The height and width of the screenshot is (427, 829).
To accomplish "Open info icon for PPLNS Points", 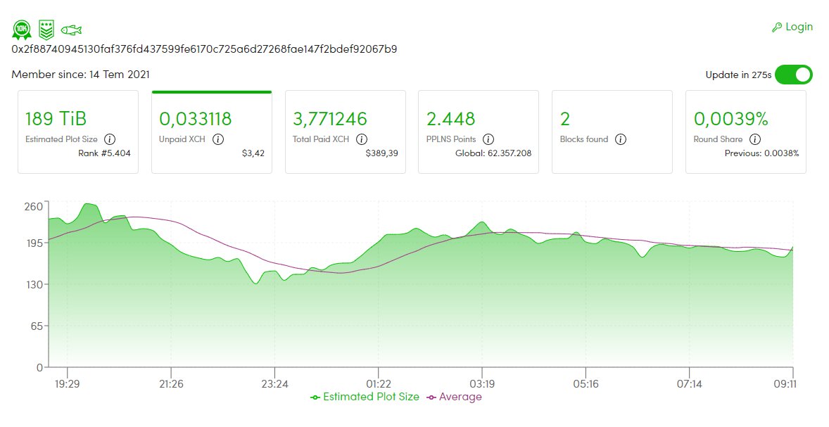I will (488, 139).
